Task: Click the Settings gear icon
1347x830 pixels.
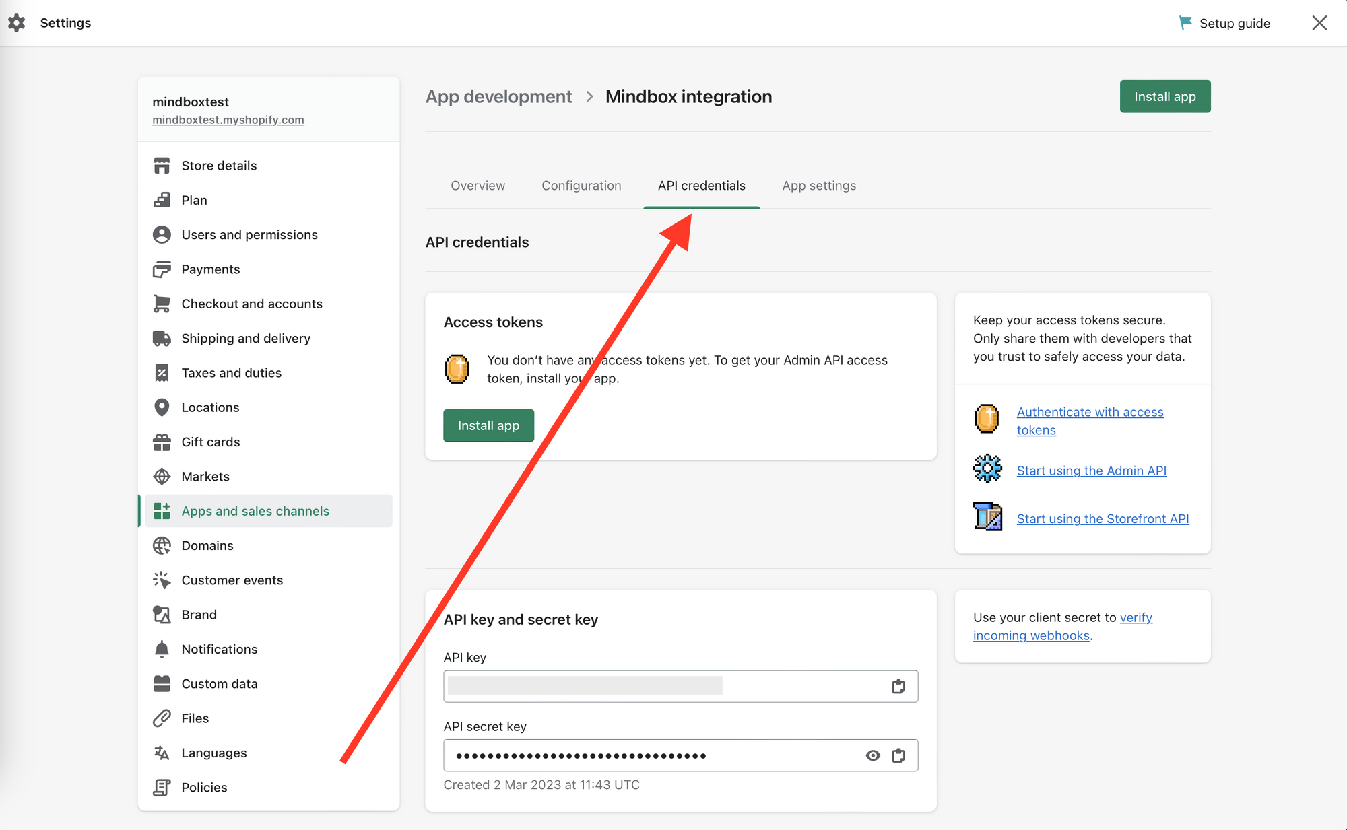Action: pos(17,23)
